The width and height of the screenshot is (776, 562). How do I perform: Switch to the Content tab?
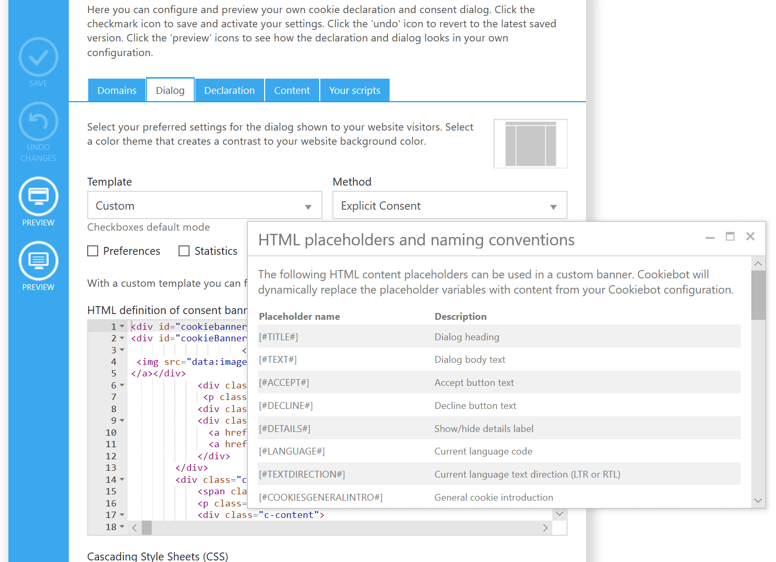click(x=292, y=90)
